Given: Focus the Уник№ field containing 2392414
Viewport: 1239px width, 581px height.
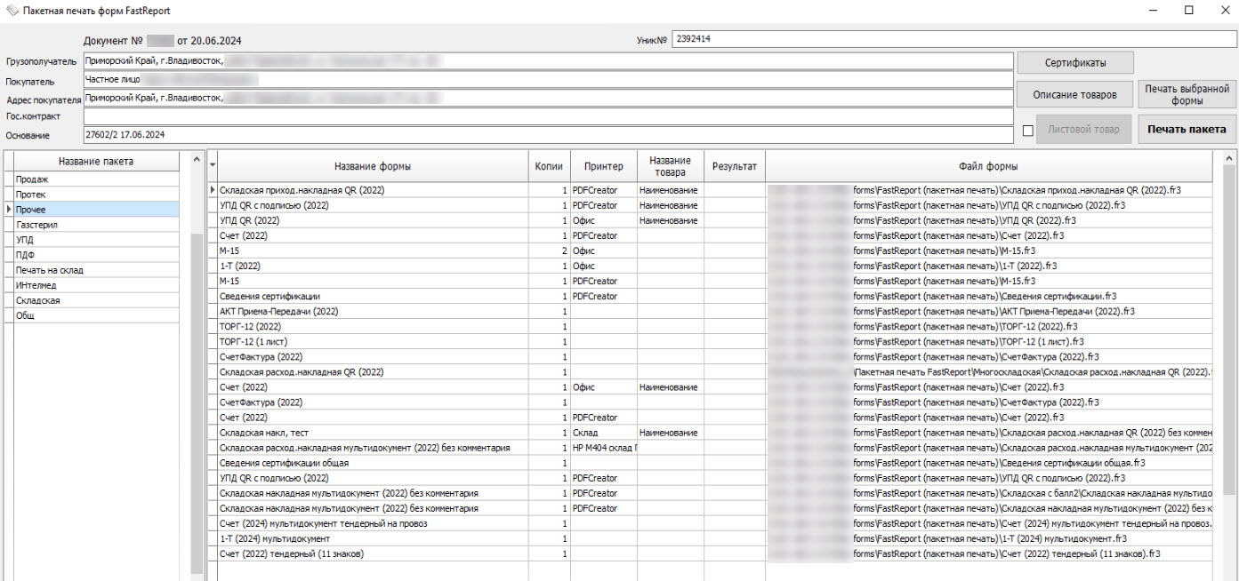Looking at the screenshot, I should tap(953, 39).
